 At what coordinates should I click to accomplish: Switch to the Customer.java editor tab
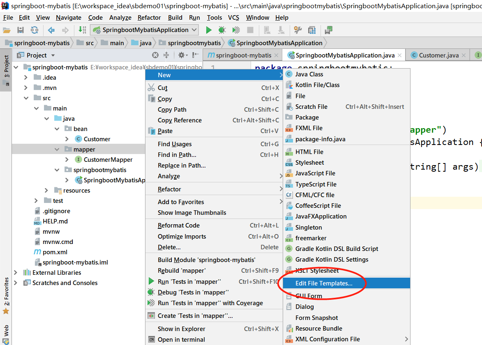[438, 55]
